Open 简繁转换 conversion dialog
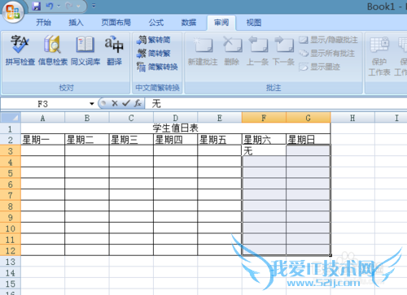Image resolution: width=407 pixels, height=295 pixels. (x=157, y=67)
